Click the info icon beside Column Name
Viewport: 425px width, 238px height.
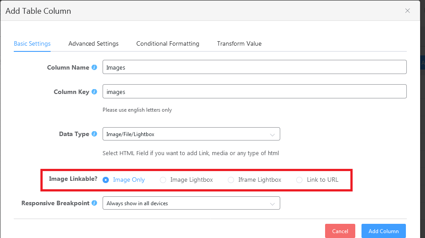tap(94, 67)
